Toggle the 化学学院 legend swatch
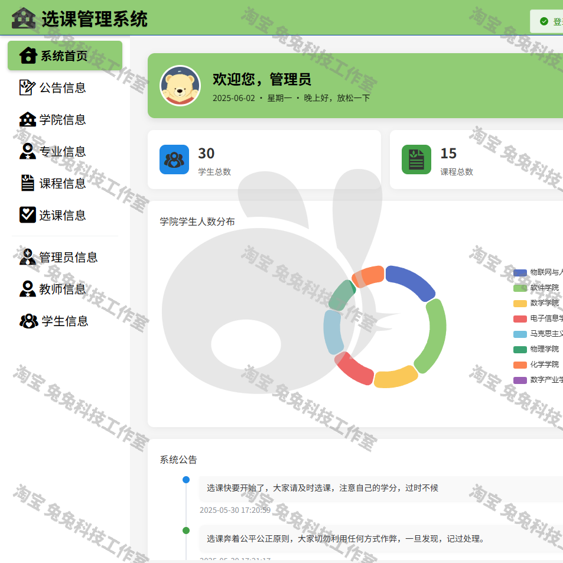 coord(520,365)
